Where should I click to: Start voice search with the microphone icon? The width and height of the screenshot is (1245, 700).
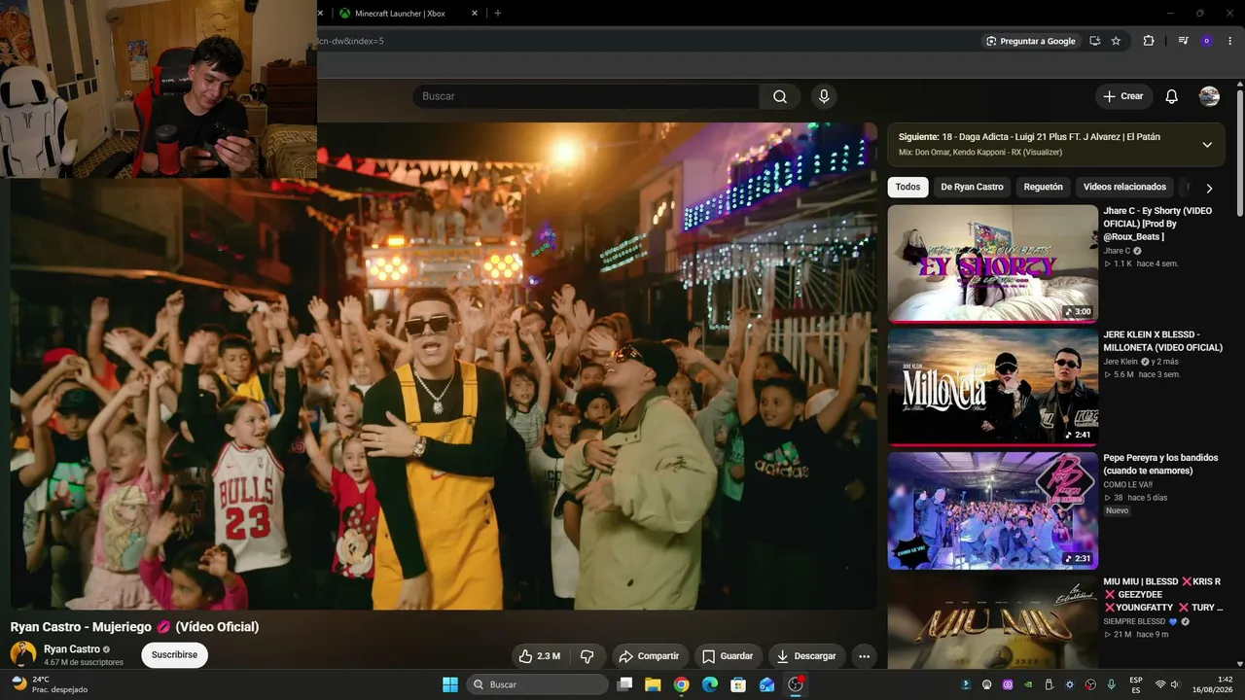(x=824, y=96)
